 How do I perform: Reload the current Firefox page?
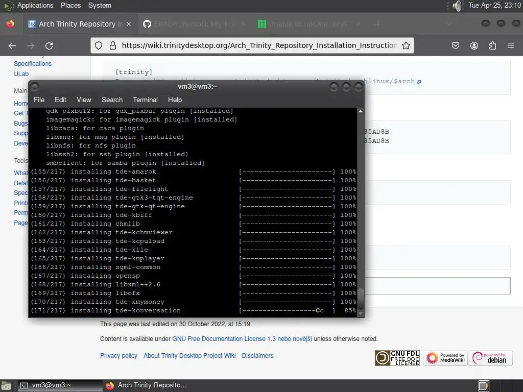pos(49,45)
